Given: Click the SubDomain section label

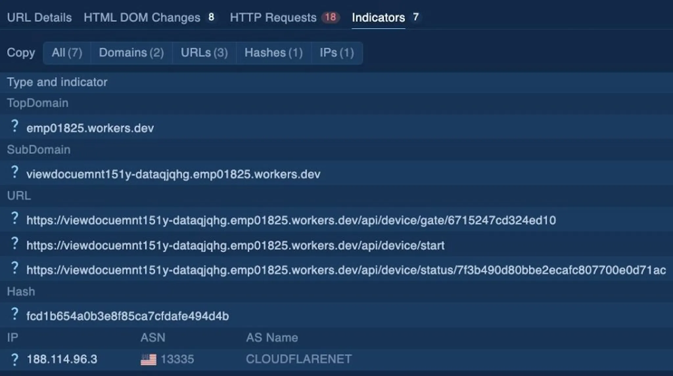Looking at the screenshot, I should pos(39,150).
